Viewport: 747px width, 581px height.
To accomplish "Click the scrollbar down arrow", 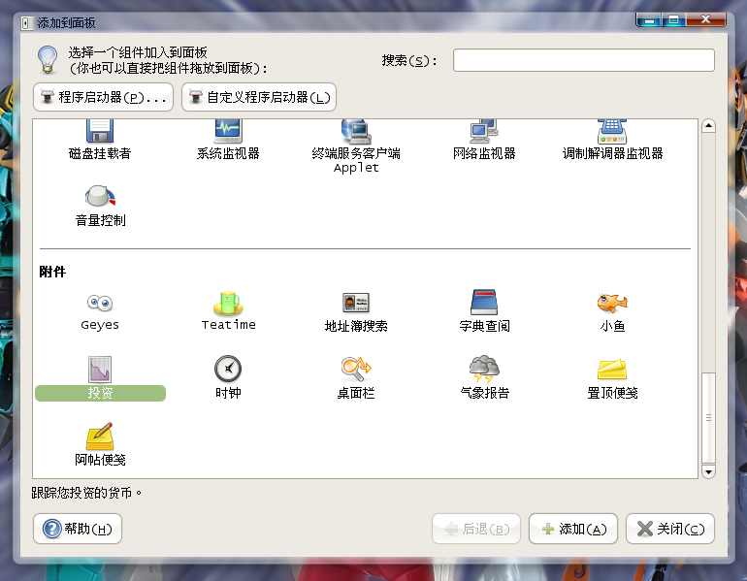I will pyautogui.click(x=708, y=471).
